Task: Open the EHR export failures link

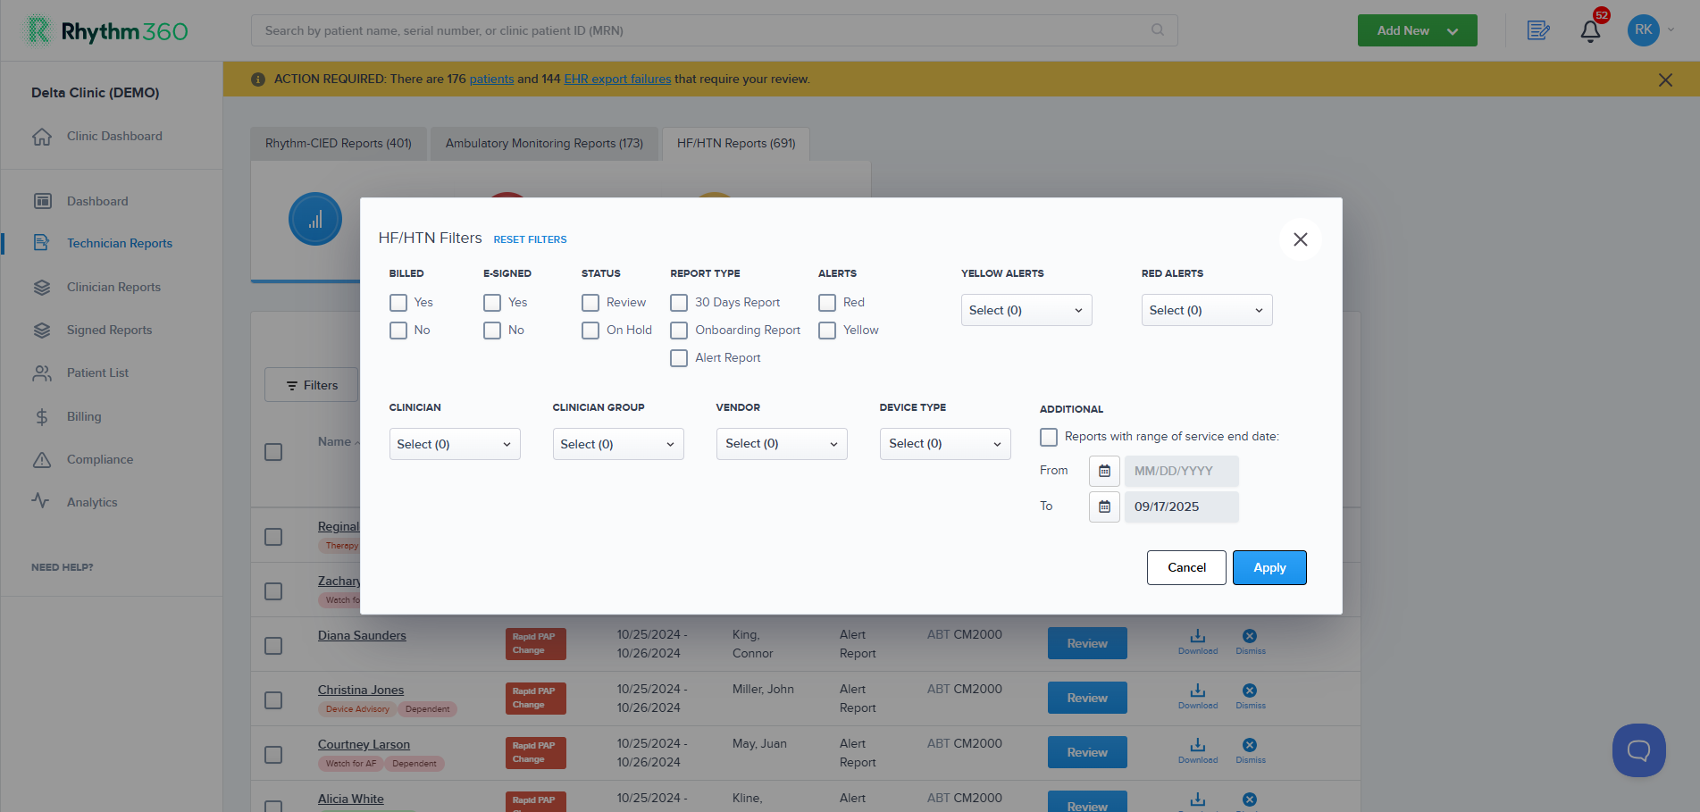Action: click(x=617, y=79)
